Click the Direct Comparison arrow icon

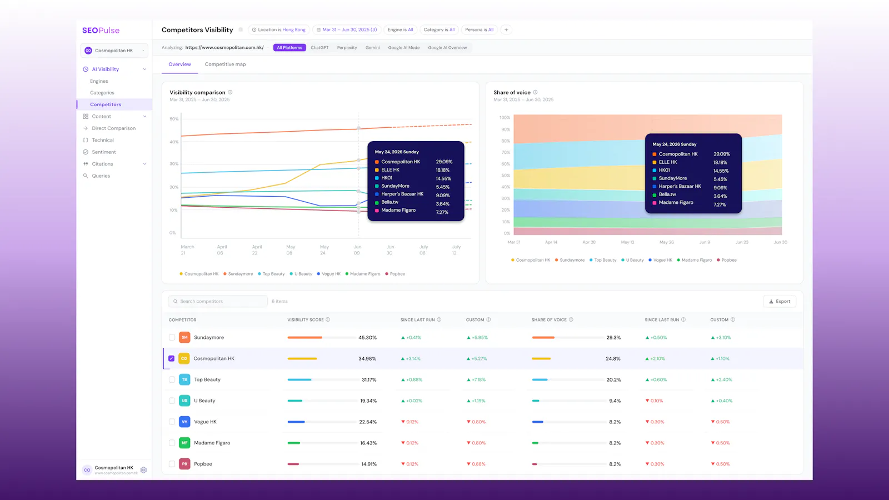coord(86,128)
